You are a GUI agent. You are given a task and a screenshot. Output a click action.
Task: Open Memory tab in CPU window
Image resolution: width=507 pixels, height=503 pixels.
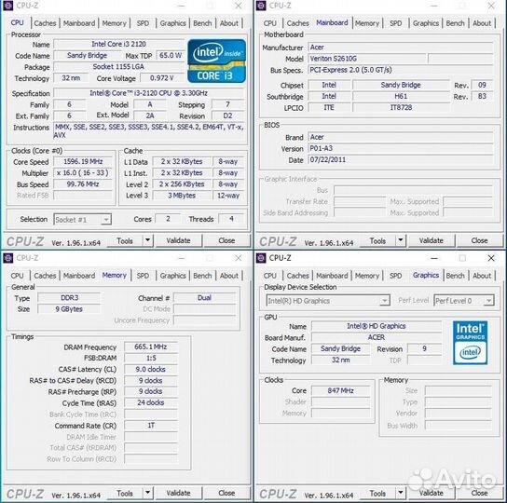(114, 23)
